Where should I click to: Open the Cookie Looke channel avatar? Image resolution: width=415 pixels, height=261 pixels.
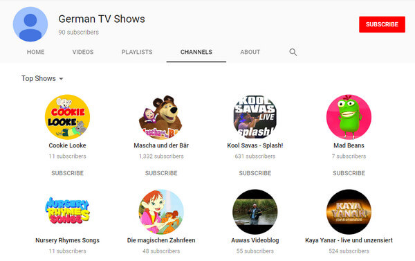click(68, 117)
